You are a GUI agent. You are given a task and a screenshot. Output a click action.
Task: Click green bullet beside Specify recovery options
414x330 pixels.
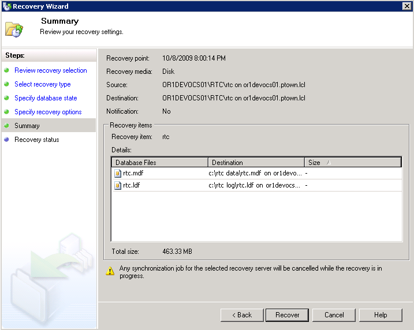coord(6,111)
